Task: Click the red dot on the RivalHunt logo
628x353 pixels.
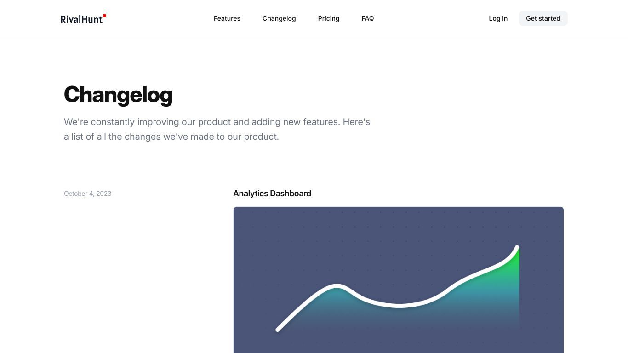Action: [x=104, y=16]
